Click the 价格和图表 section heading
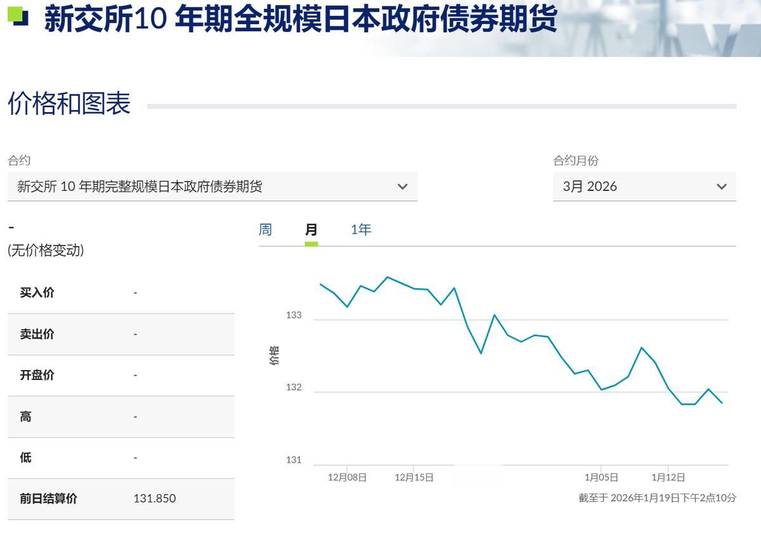The image size is (761, 538). pos(69,103)
